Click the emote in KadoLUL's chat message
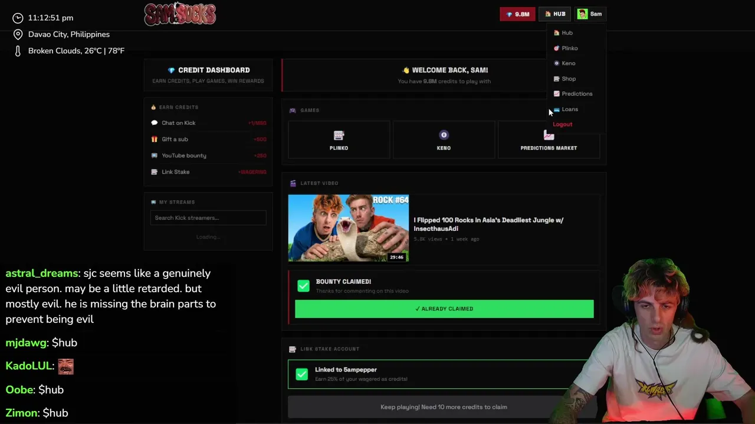755x424 pixels. tap(65, 366)
